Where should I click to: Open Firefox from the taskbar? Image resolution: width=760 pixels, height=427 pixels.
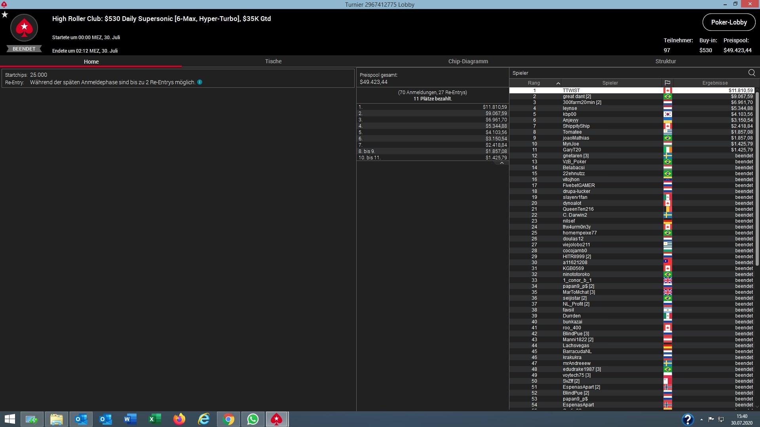pyautogui.click(x=179, y=419)
